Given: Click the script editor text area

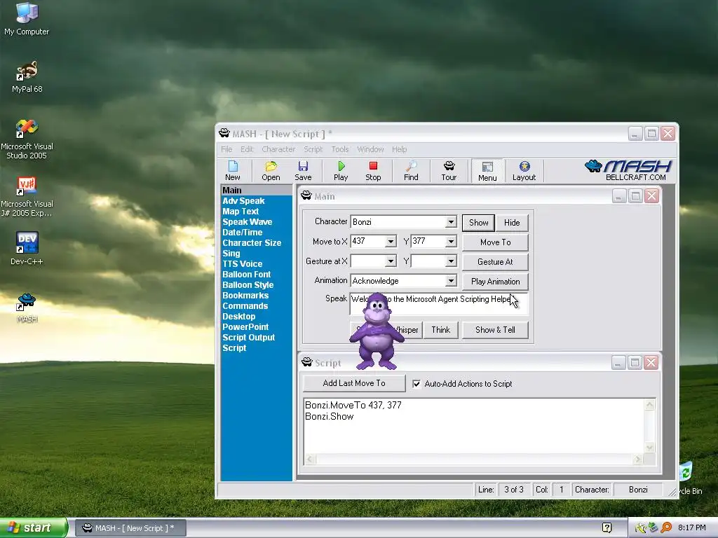Looking at the screenshot, I should [475, 425].
